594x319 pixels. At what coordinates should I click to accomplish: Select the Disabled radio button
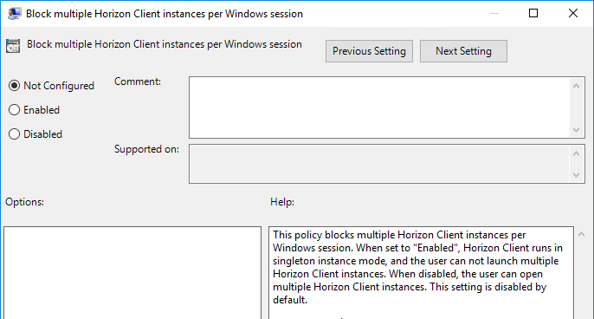tap(14, 134)
